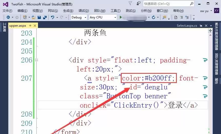Open the document tabs list dropdown
The height and width of the screenshot is (134, 221).
(211, 26)
